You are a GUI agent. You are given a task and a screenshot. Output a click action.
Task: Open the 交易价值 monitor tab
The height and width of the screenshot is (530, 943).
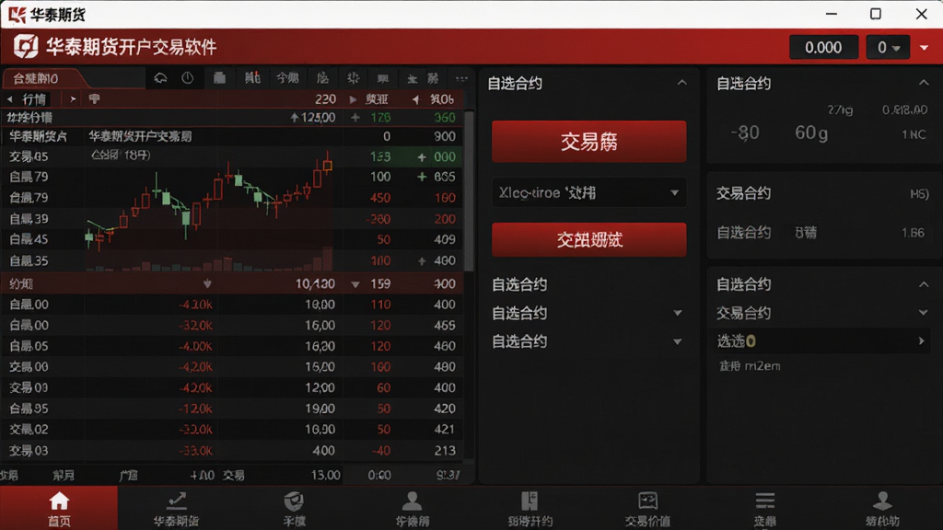(647, 508)
